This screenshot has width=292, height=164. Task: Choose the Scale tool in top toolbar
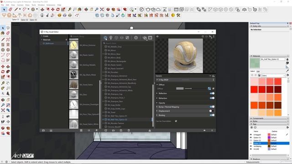(x=63, y=9)
